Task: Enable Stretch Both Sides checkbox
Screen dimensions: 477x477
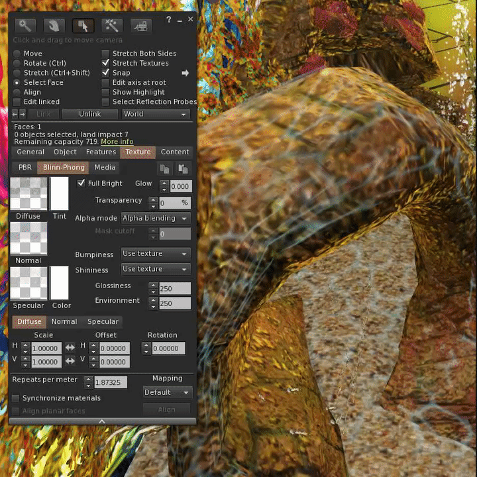Action: coord(105,54)
